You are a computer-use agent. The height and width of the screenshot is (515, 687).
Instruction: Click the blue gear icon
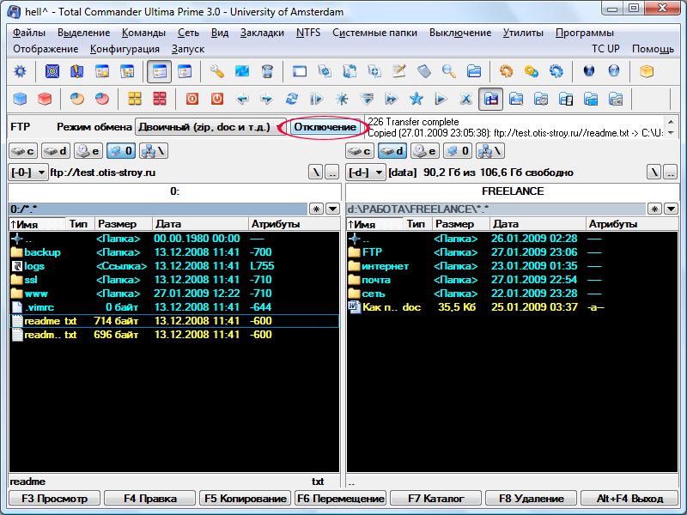(x=556, y=71)
